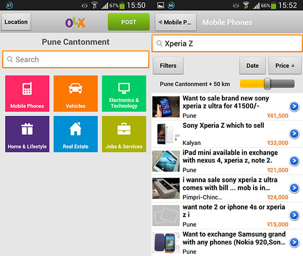The height and width of the screenshot is (256, 303).
Task: Tap search magnifier in Xperia Z field
Action: [159, 43]
